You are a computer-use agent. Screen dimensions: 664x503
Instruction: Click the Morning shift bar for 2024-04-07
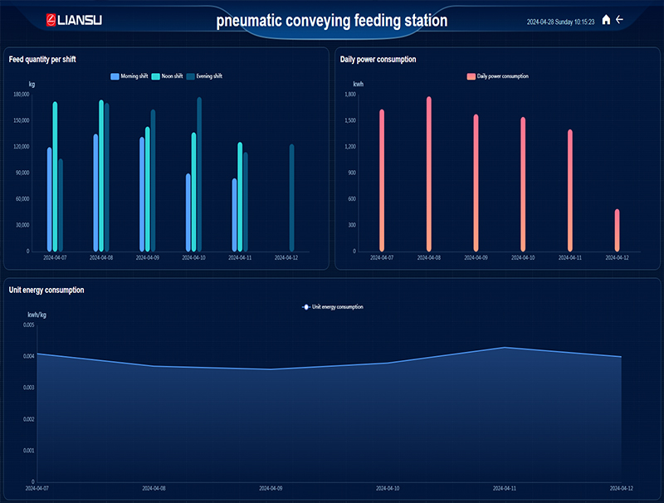coord(50,199)
